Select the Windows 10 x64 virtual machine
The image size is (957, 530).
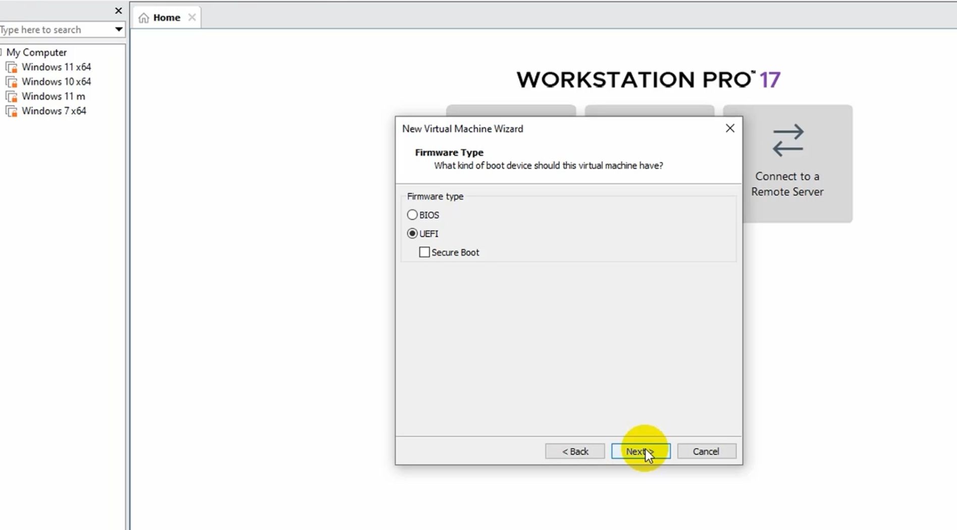56,82
